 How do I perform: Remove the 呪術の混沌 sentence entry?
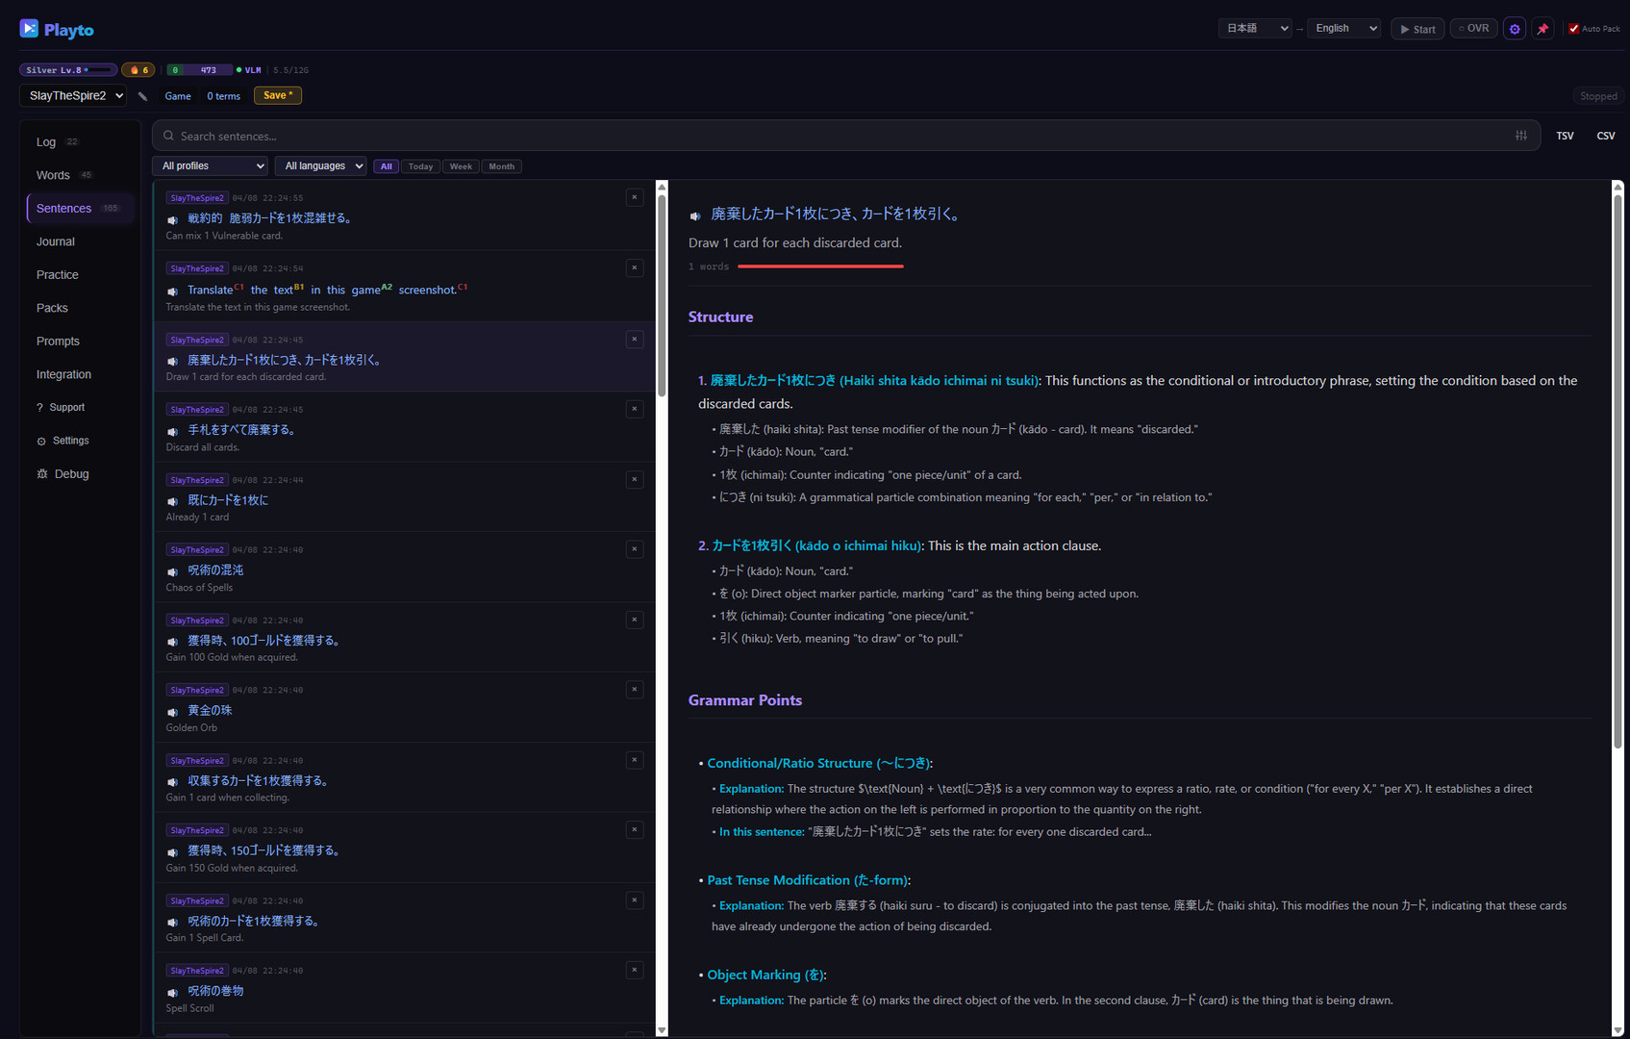(634, 549)
